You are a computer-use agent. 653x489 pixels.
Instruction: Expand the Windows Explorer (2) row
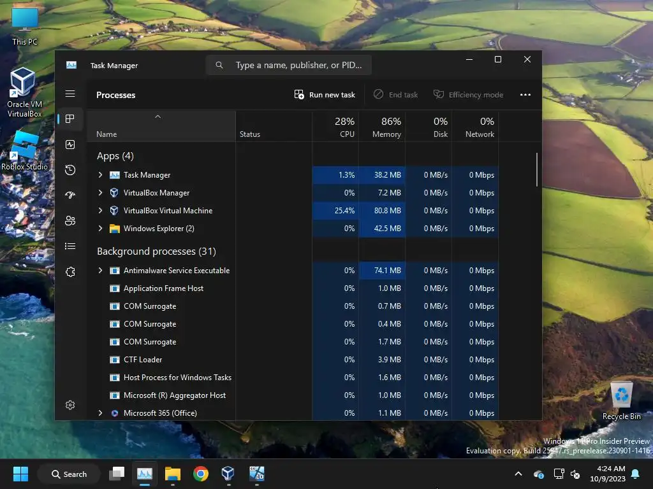pyautogui.click(x=100, y=229)
